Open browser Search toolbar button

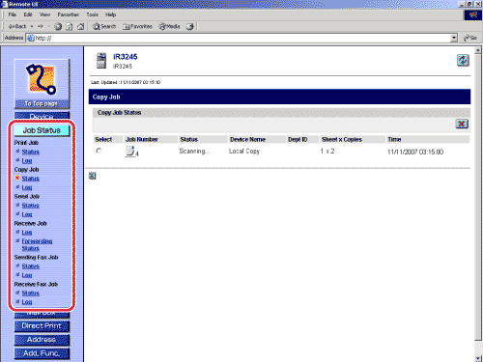click(104, 26)
